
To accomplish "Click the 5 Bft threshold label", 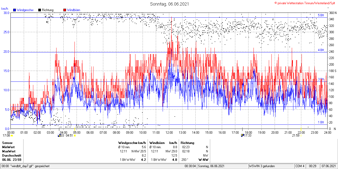I will [321, 15].
